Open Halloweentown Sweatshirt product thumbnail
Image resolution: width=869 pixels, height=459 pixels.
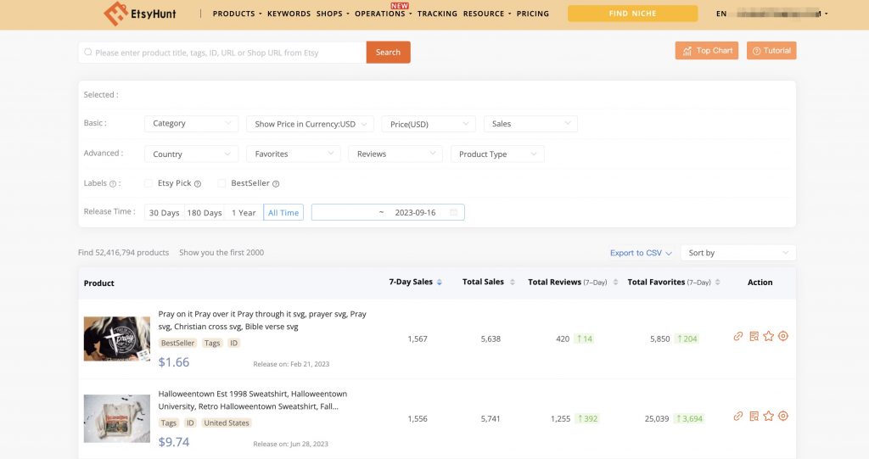click(117, 418)
